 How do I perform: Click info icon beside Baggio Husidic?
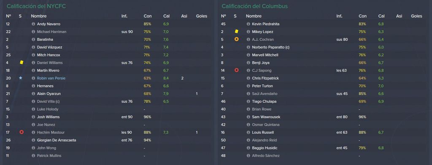pyautogui.click(x=248, y=148)
